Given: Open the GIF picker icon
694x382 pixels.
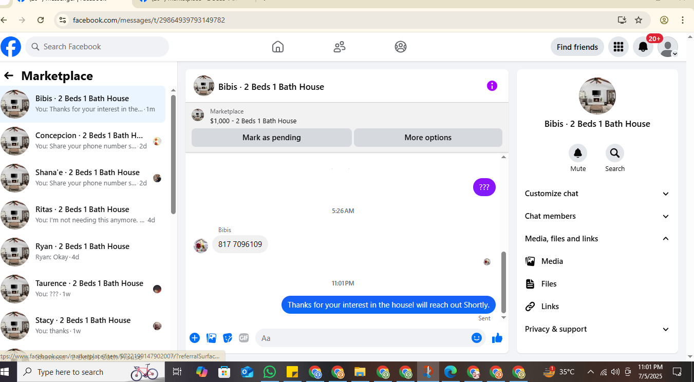Looking at the screenshot, I should click(x=244, y=338).
